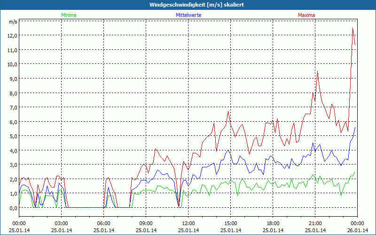Click the 1,0 y-axis value
This screenshot has height=235, width=376.
[14, 194]
